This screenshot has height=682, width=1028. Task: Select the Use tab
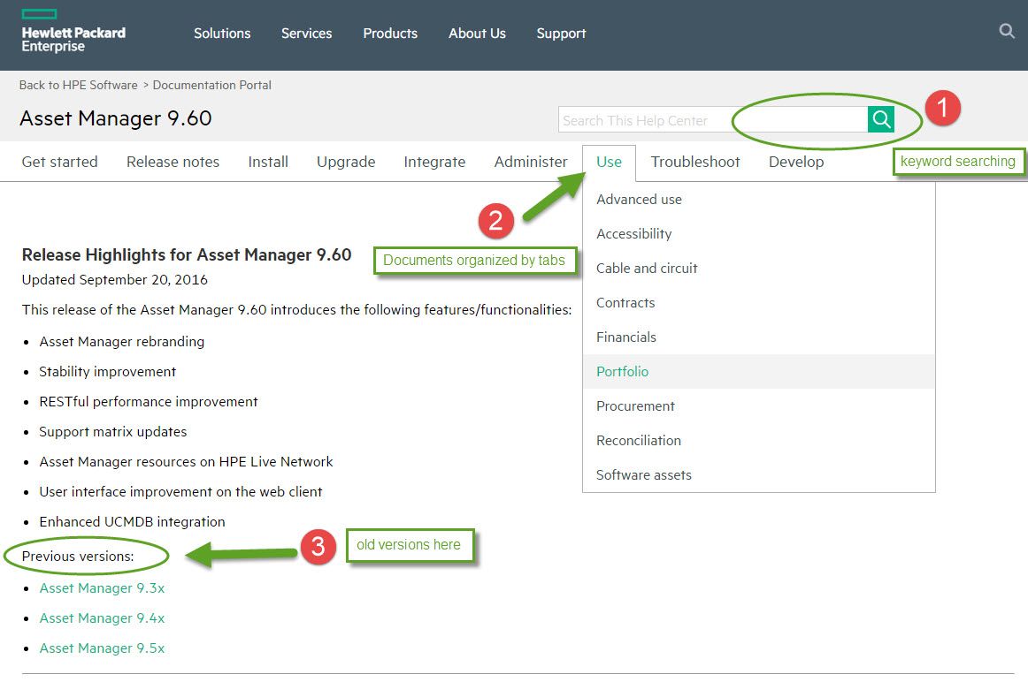click(x=609, y=163)
